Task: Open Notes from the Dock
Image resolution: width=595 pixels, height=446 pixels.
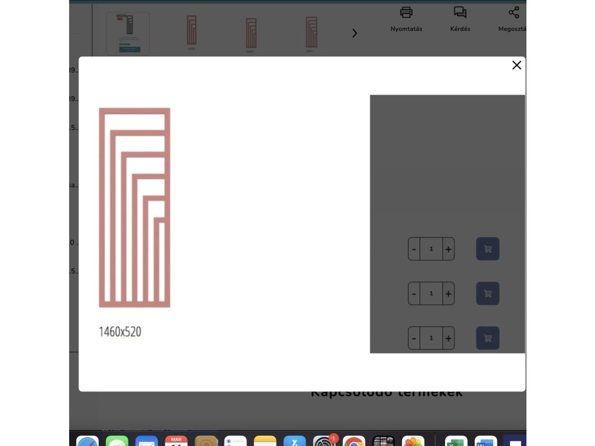Action: point(265,441)
